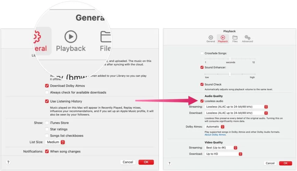Click 'Music played on this Mac' description
The image size is (297, 171).
[102, 111]
